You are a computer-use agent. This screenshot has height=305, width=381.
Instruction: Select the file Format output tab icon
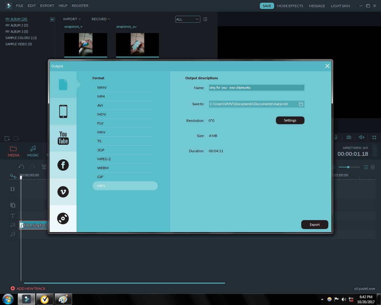point(63,85)
